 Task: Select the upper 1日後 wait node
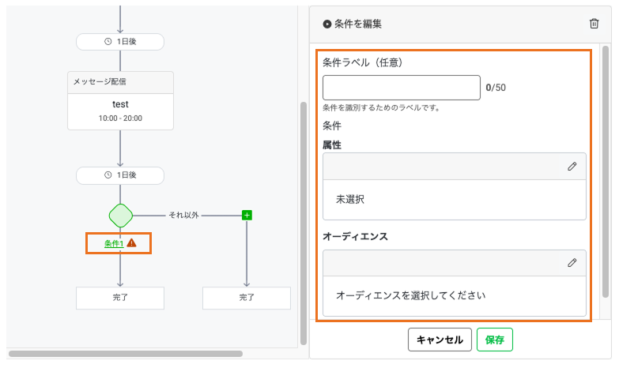(x=120, y=41)
